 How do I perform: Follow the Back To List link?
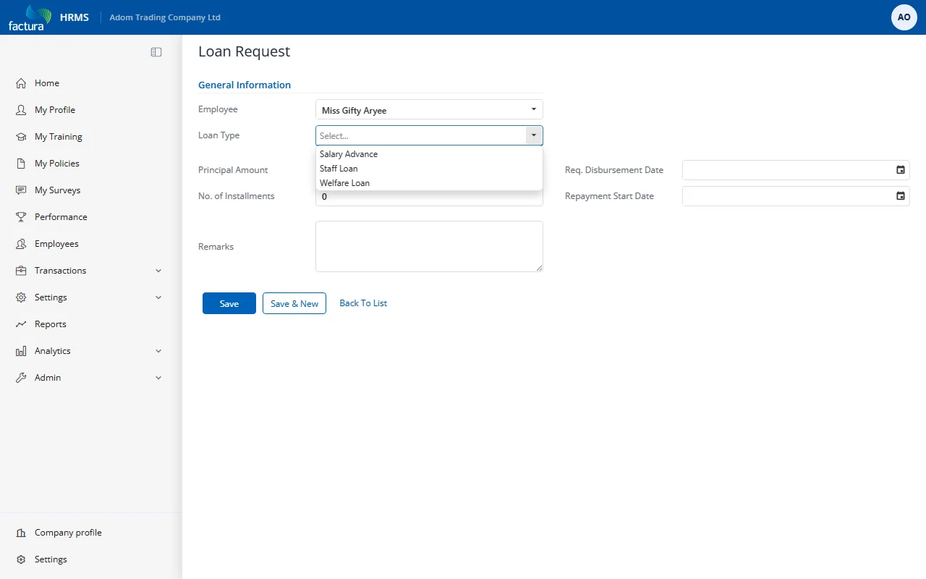[x=363, y=303]
